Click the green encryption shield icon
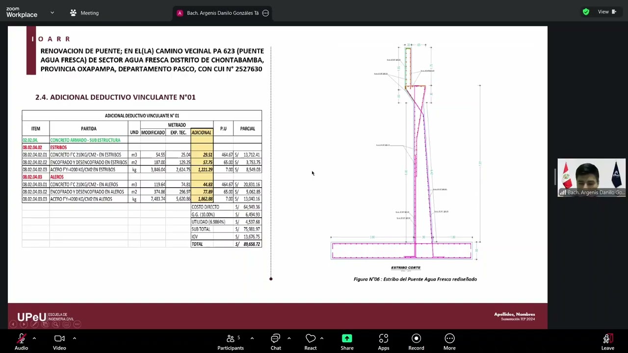 click(586, 12)
